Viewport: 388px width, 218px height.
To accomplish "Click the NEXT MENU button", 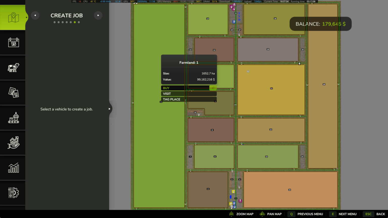I will (344, 214).
